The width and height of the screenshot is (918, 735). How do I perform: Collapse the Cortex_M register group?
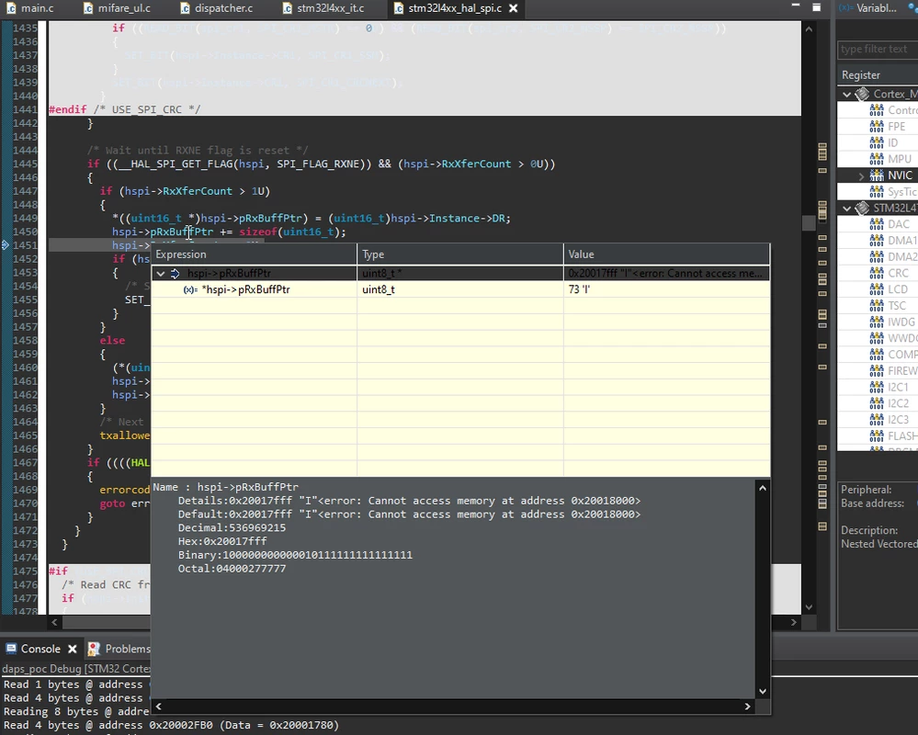click(x=846, y=95)
